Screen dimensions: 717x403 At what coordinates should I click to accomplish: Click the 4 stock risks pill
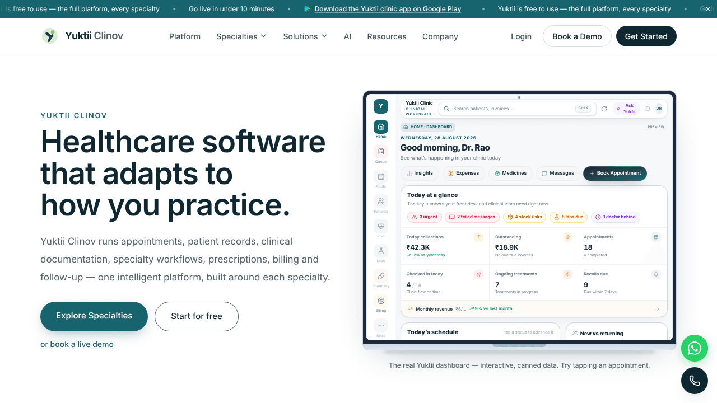click(525, 217)
